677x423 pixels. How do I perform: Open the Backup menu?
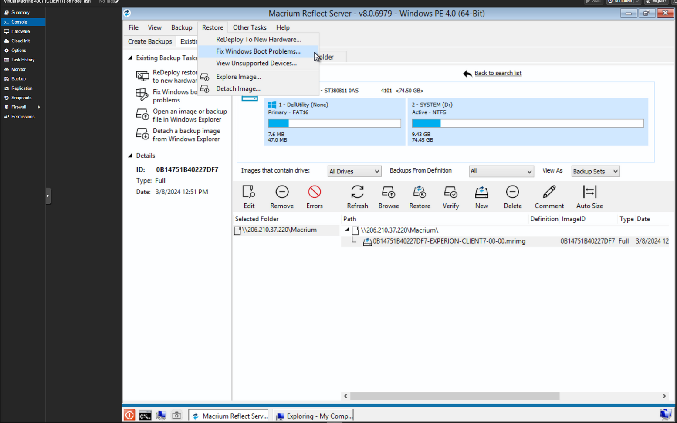click(182, 27)
